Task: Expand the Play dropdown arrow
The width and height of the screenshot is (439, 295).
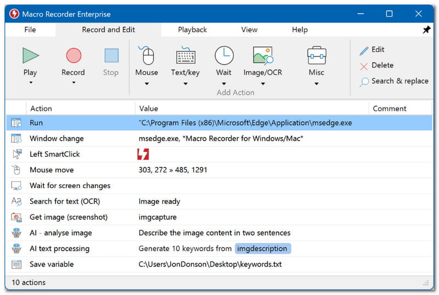Action: (31, 83)
